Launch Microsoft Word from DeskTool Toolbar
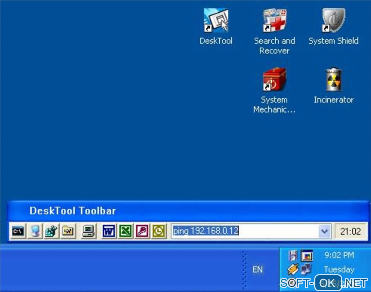The height and width of the screenshot is (292, 371). pos(109,231)
